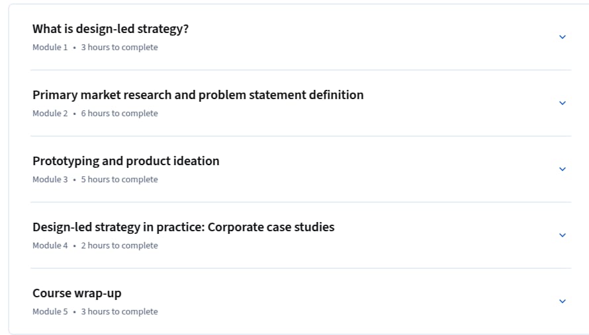Click '2 hours to complete' text
The width and height of the screenshot is (589, 335).
119,245
